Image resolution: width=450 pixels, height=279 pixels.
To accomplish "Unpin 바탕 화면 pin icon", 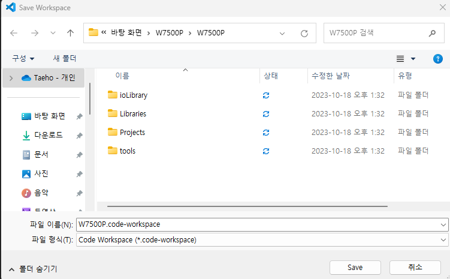I will click(x=80, y=116).
